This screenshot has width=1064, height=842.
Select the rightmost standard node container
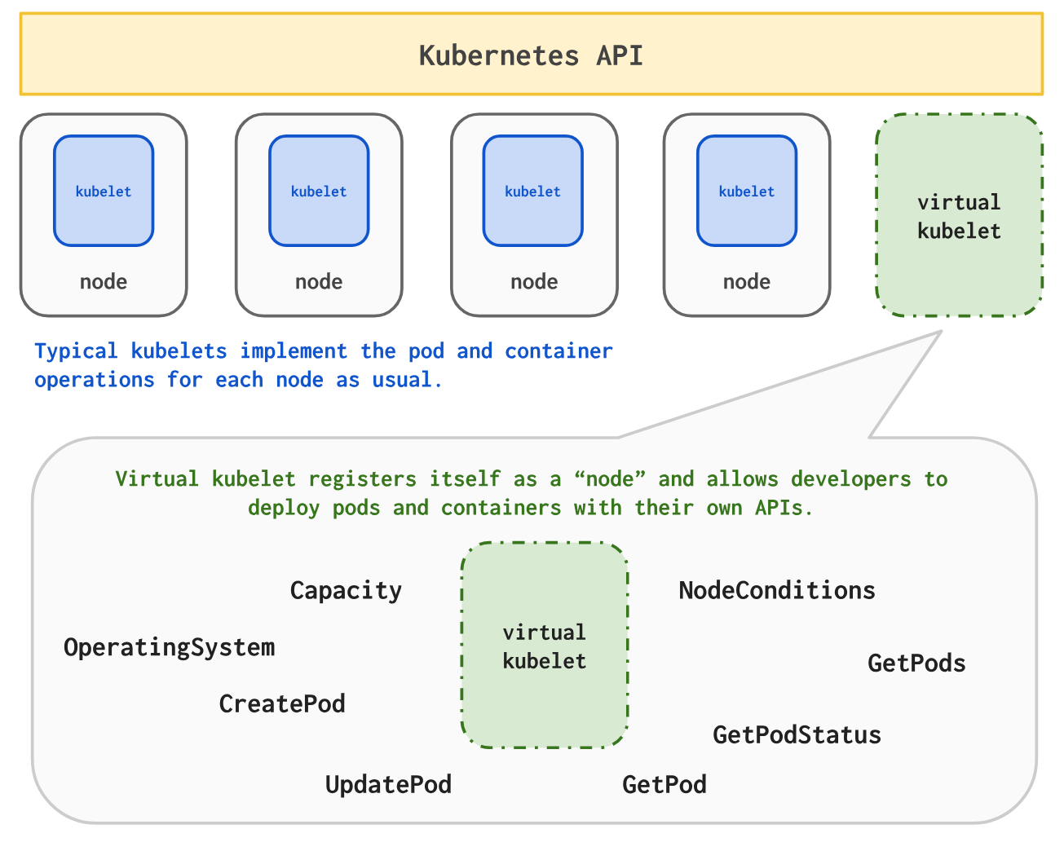pyautogui.click(x=746, y=214)
